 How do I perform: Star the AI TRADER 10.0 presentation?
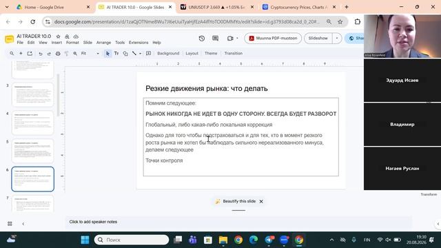58,37
